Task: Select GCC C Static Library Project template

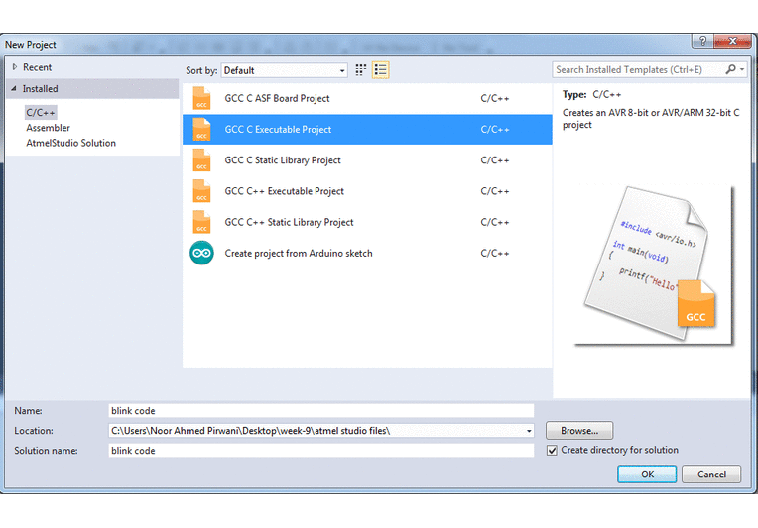Action: (x=367, y=160)
